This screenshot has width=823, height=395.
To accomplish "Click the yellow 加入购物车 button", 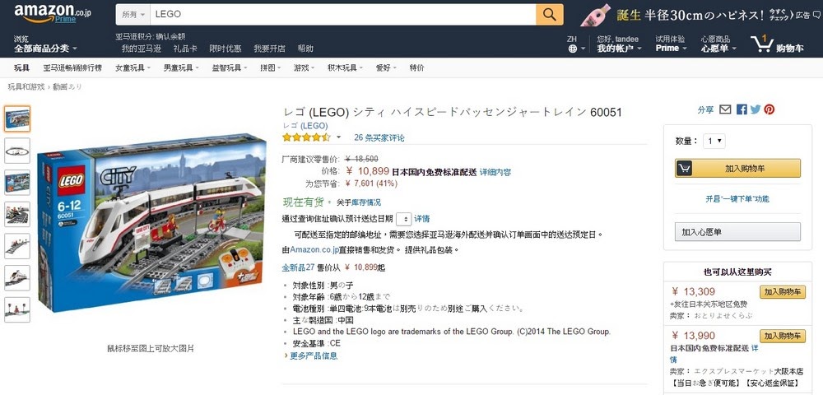I will tap(737, 169).
